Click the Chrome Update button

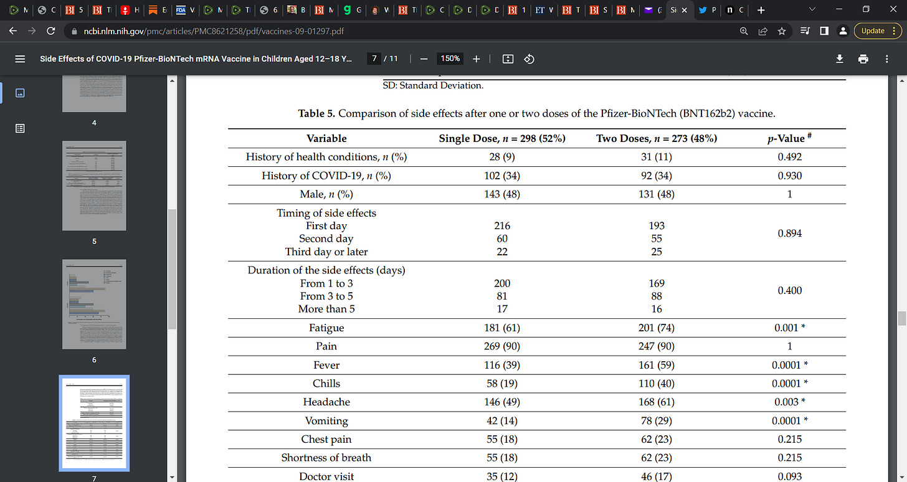877,31
